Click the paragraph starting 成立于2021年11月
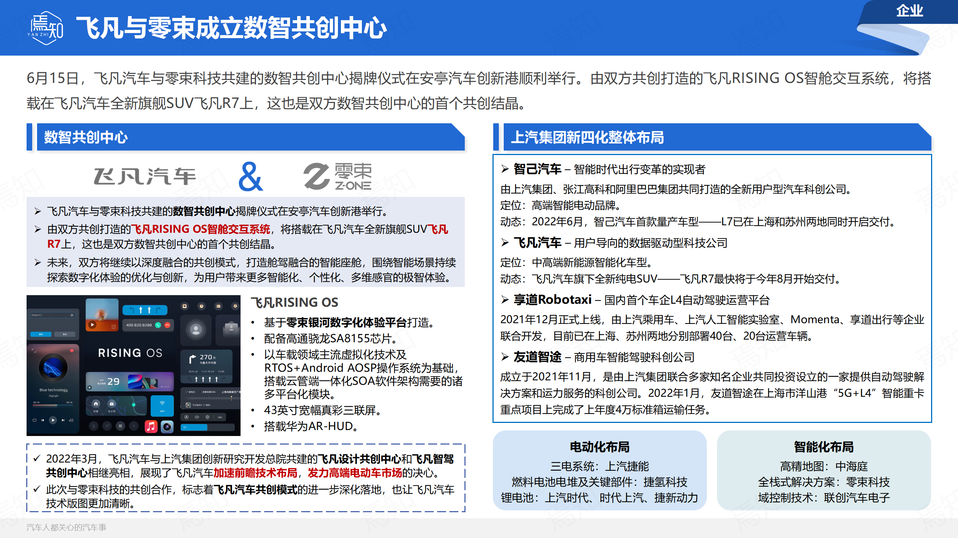This screenshot has height=538, width=958. pyautogui.click(x=713, y=393)
